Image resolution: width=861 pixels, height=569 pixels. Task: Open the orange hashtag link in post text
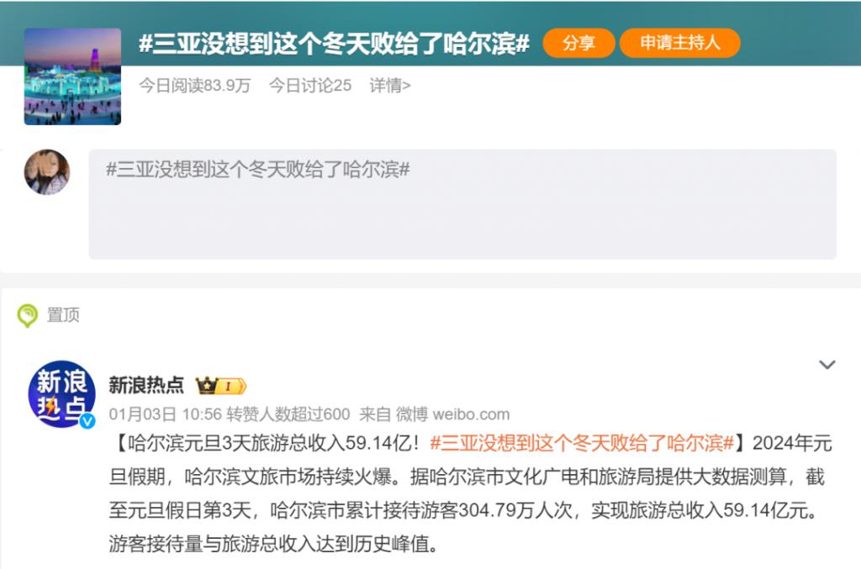(582, 443)
